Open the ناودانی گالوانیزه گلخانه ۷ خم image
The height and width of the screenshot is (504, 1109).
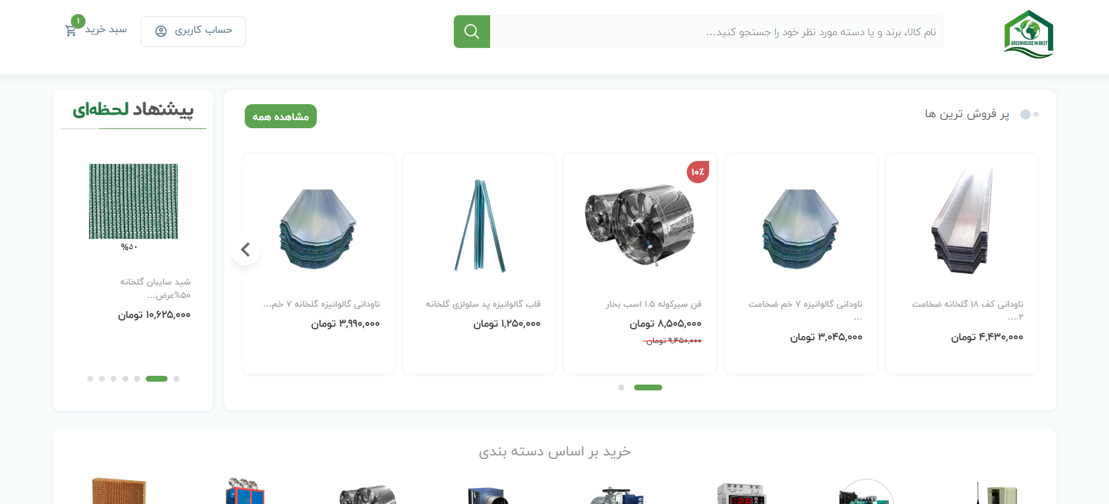[318, 229]
